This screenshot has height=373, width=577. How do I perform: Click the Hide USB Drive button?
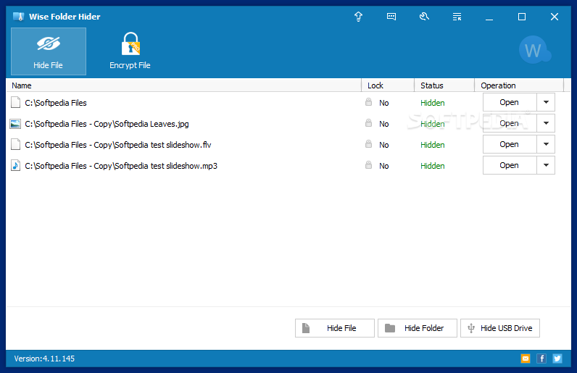click(499, 328)
